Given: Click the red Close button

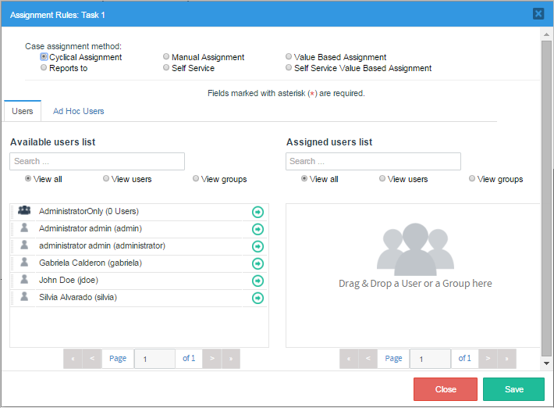Looking at the screenshot, I should click(x=446, y=389).
